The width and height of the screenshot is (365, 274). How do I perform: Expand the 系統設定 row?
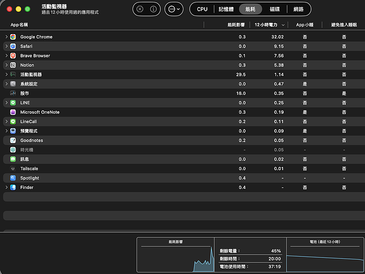pos(7,84)
